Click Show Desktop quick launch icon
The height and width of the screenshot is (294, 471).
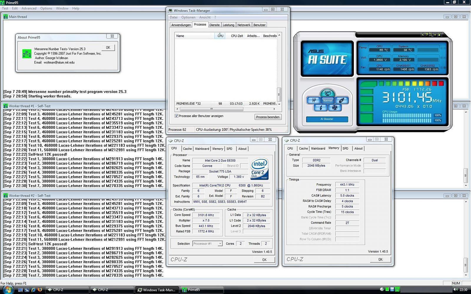pos(20,290)
